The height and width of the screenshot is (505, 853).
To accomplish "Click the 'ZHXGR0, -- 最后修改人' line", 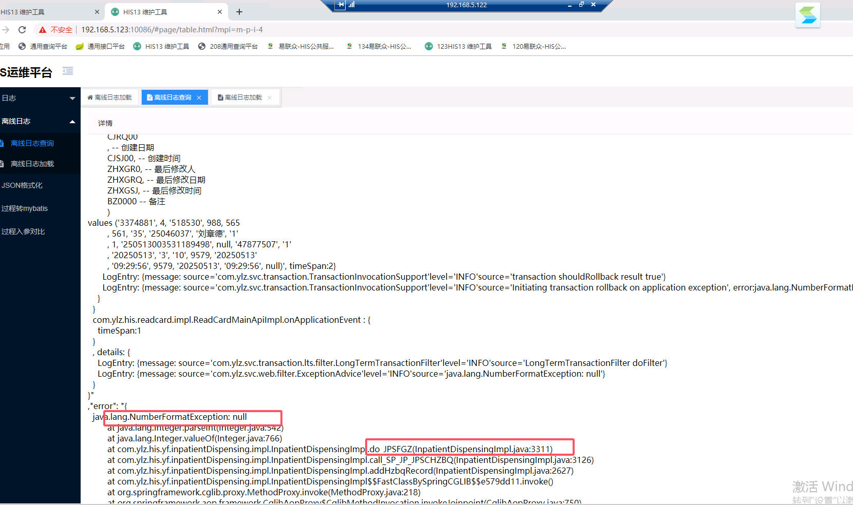I will 151,169.
